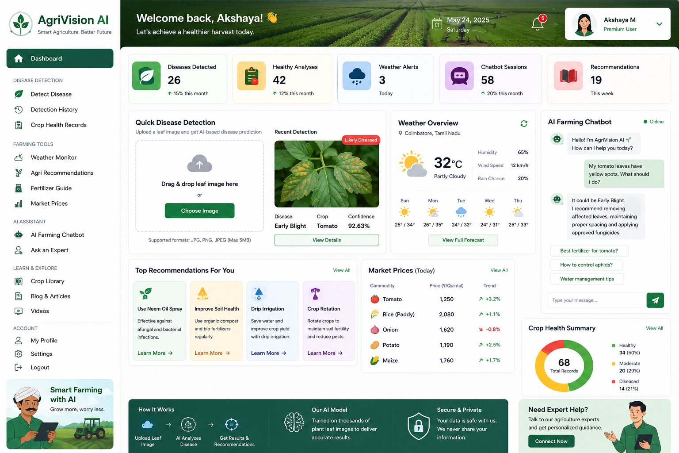The height and width of the screenshot is (453, 679).
Task: Click the Our AI Model brain icon
Action: click(294, 422)
